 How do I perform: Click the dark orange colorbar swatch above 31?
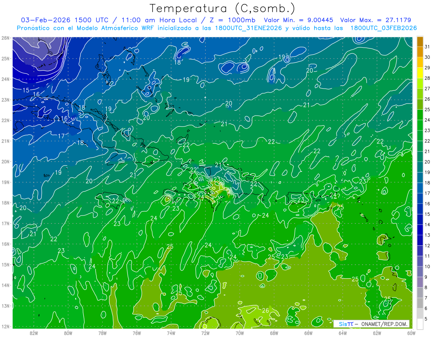[420, 42]
